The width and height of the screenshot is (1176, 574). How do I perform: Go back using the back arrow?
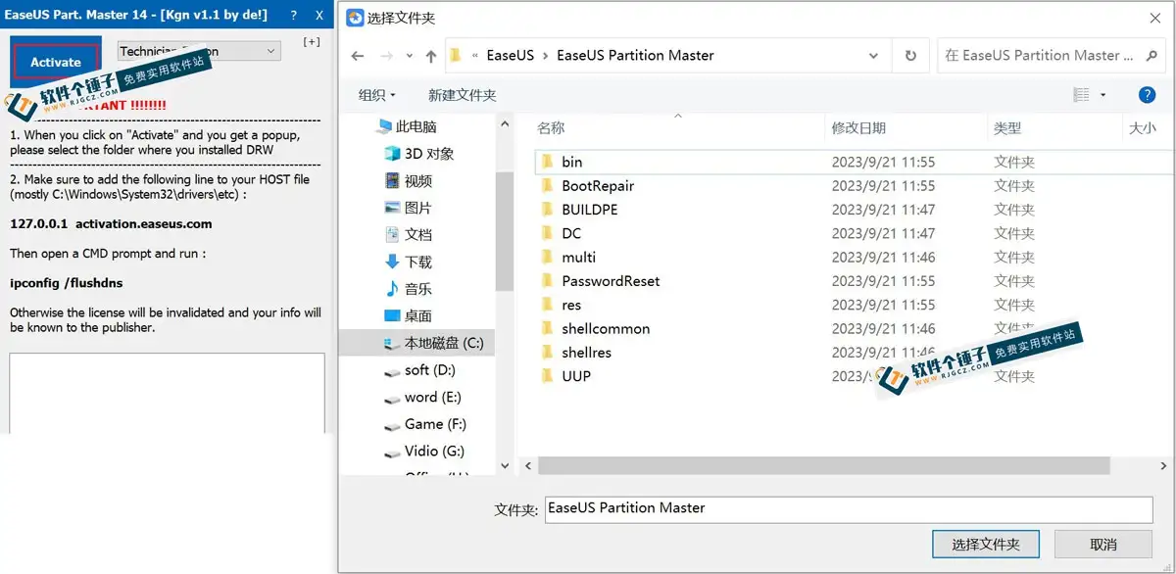pyautogui.click(x=358, y=56)
